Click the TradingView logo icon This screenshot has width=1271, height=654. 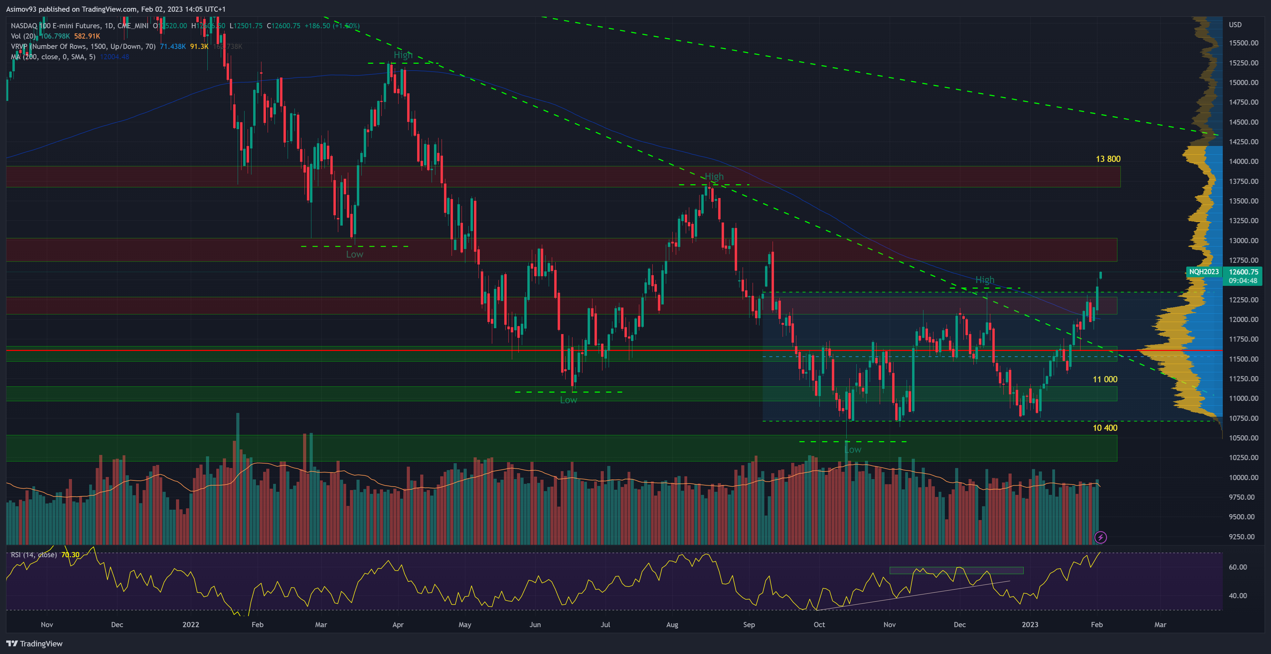click(11, 643)
